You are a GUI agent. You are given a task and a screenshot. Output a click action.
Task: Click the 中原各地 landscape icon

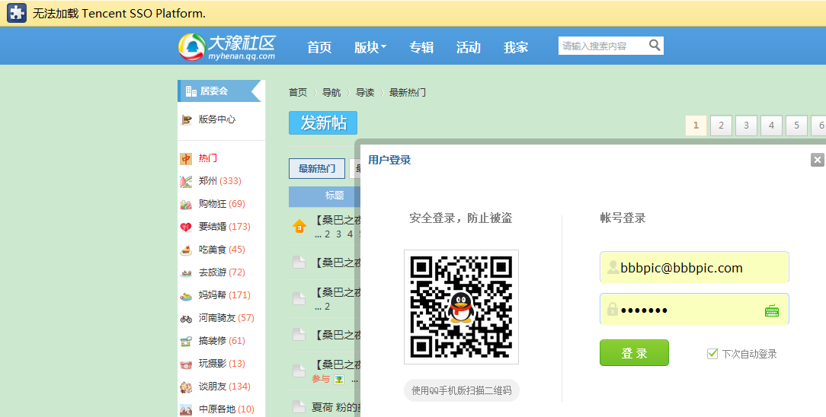tap(186, 409)
